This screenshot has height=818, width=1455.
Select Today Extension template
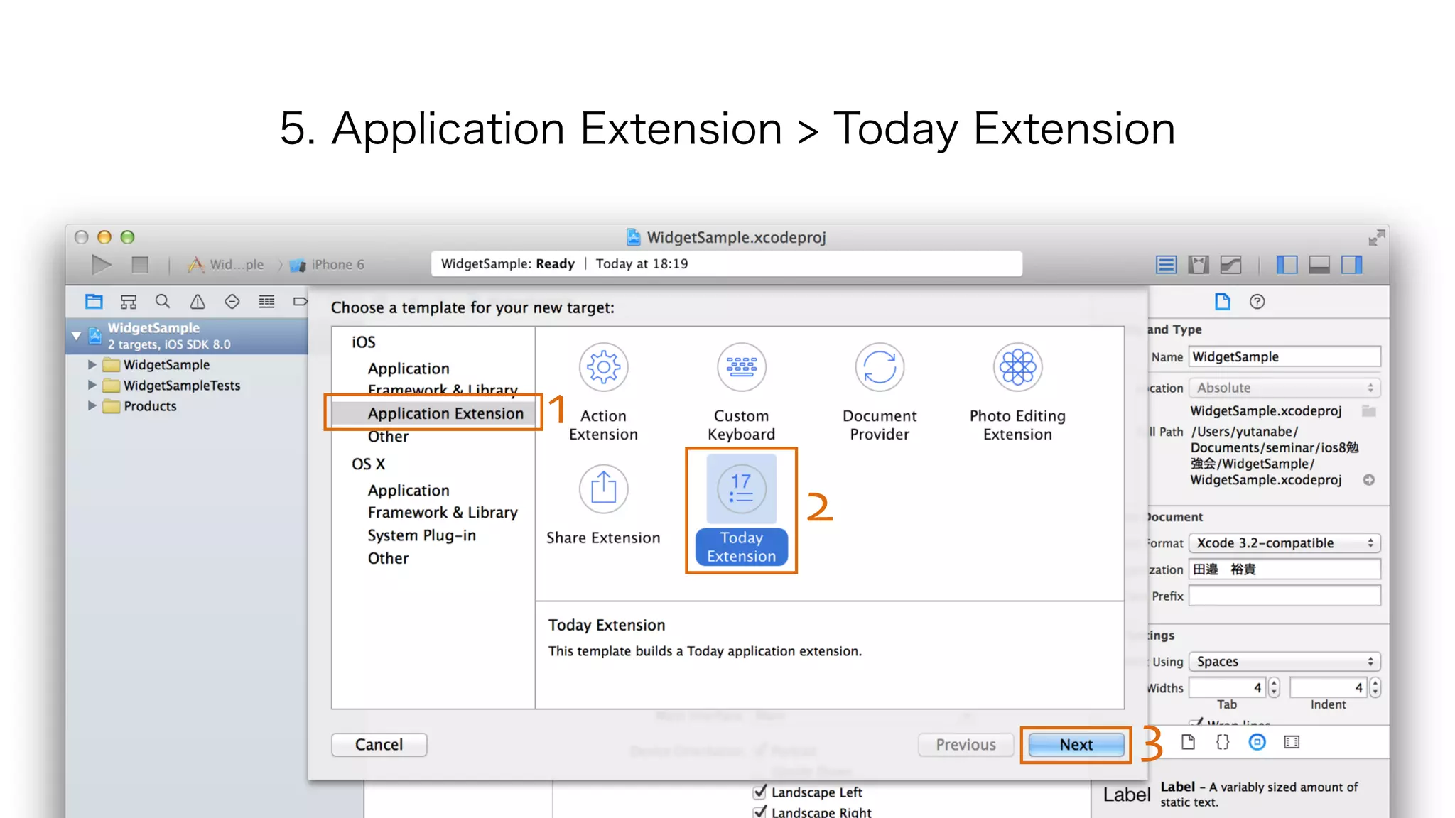[x=741, y=510]
